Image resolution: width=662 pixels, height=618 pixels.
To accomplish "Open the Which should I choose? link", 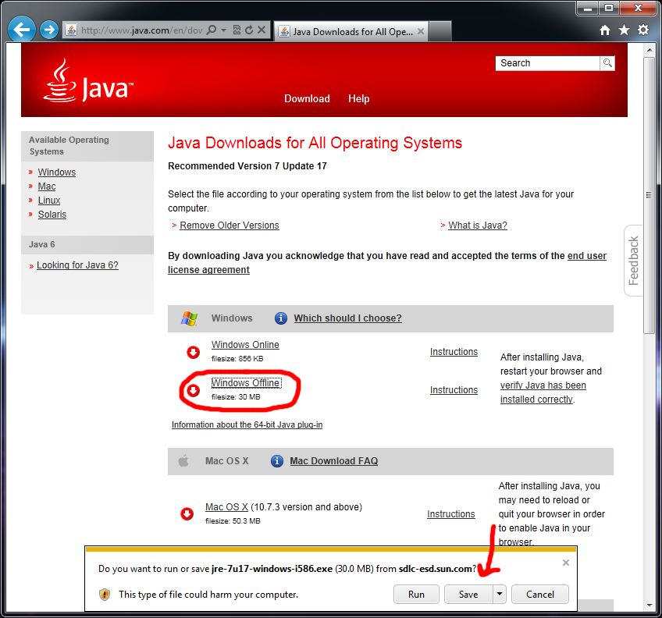I will 348,318.
